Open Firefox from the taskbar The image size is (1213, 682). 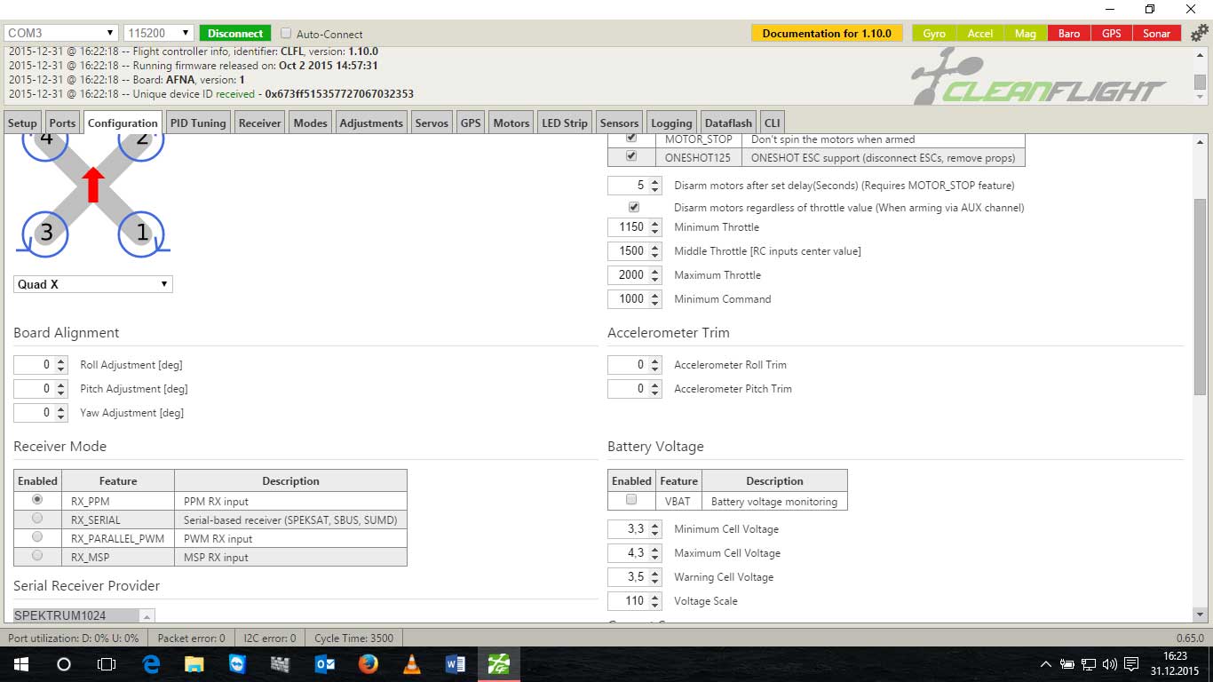(x=368, y=663)
